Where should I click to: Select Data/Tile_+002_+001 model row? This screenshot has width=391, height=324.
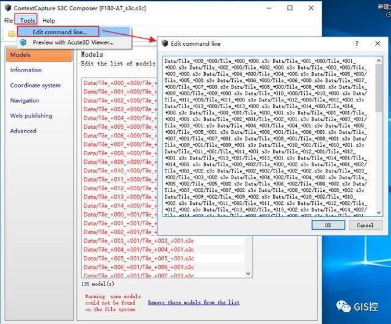(120, 232)
